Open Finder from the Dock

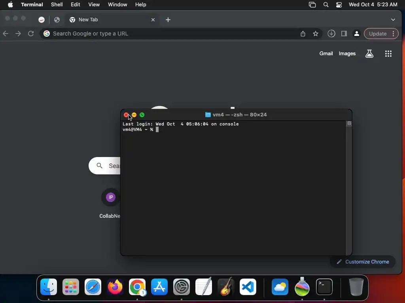pyautogui.click(x=49, y=287)
